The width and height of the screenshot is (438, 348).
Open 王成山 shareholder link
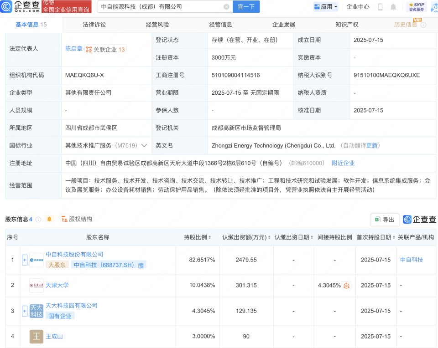(54, 336)
